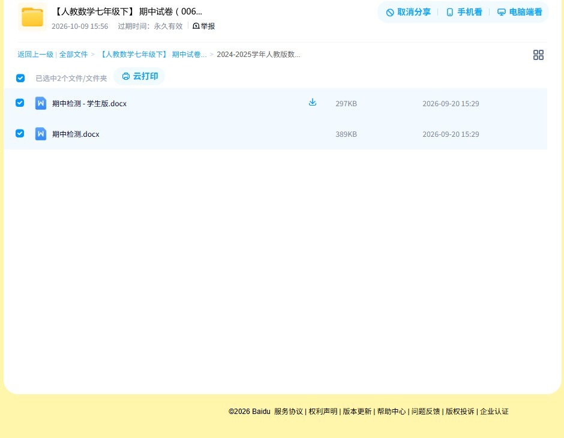564x438 pixels.
Task: Start 云打印 cloud printing
Action: pos(140,76)
